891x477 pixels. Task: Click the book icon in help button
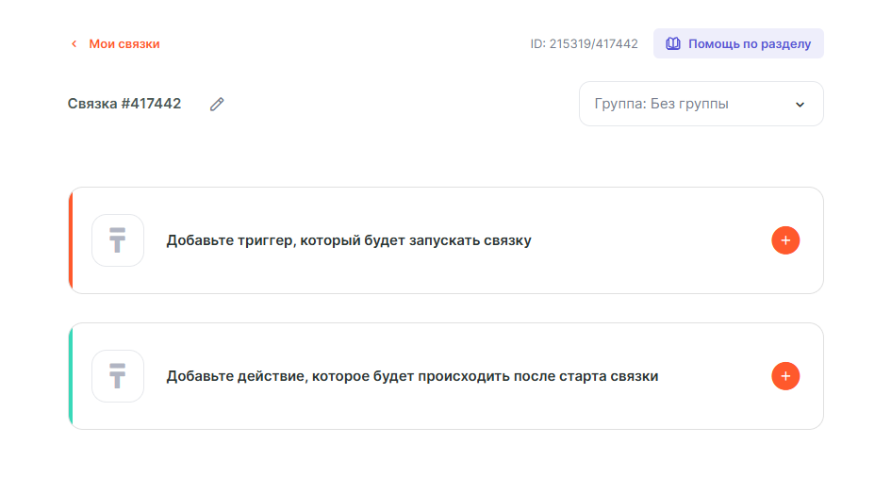point(673,44)
